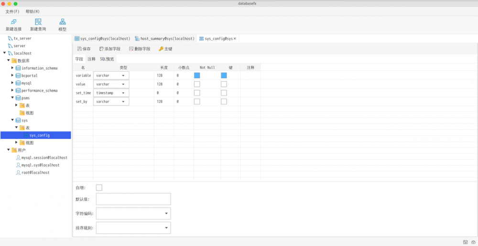
Task: Open type dropdown for set_by field
Action: 111,101
